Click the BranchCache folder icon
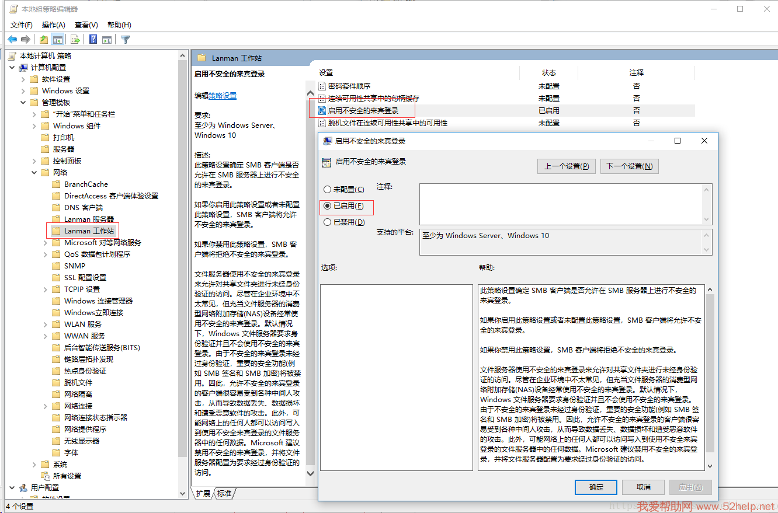Image resolution: width=778 pixels, height=513 pixels. pyautogui.click(x=57, y=184)
